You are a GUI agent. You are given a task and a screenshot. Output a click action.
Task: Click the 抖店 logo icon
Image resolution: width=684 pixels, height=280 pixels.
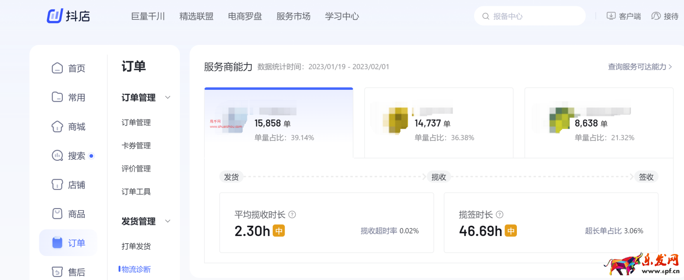point(55,16)
